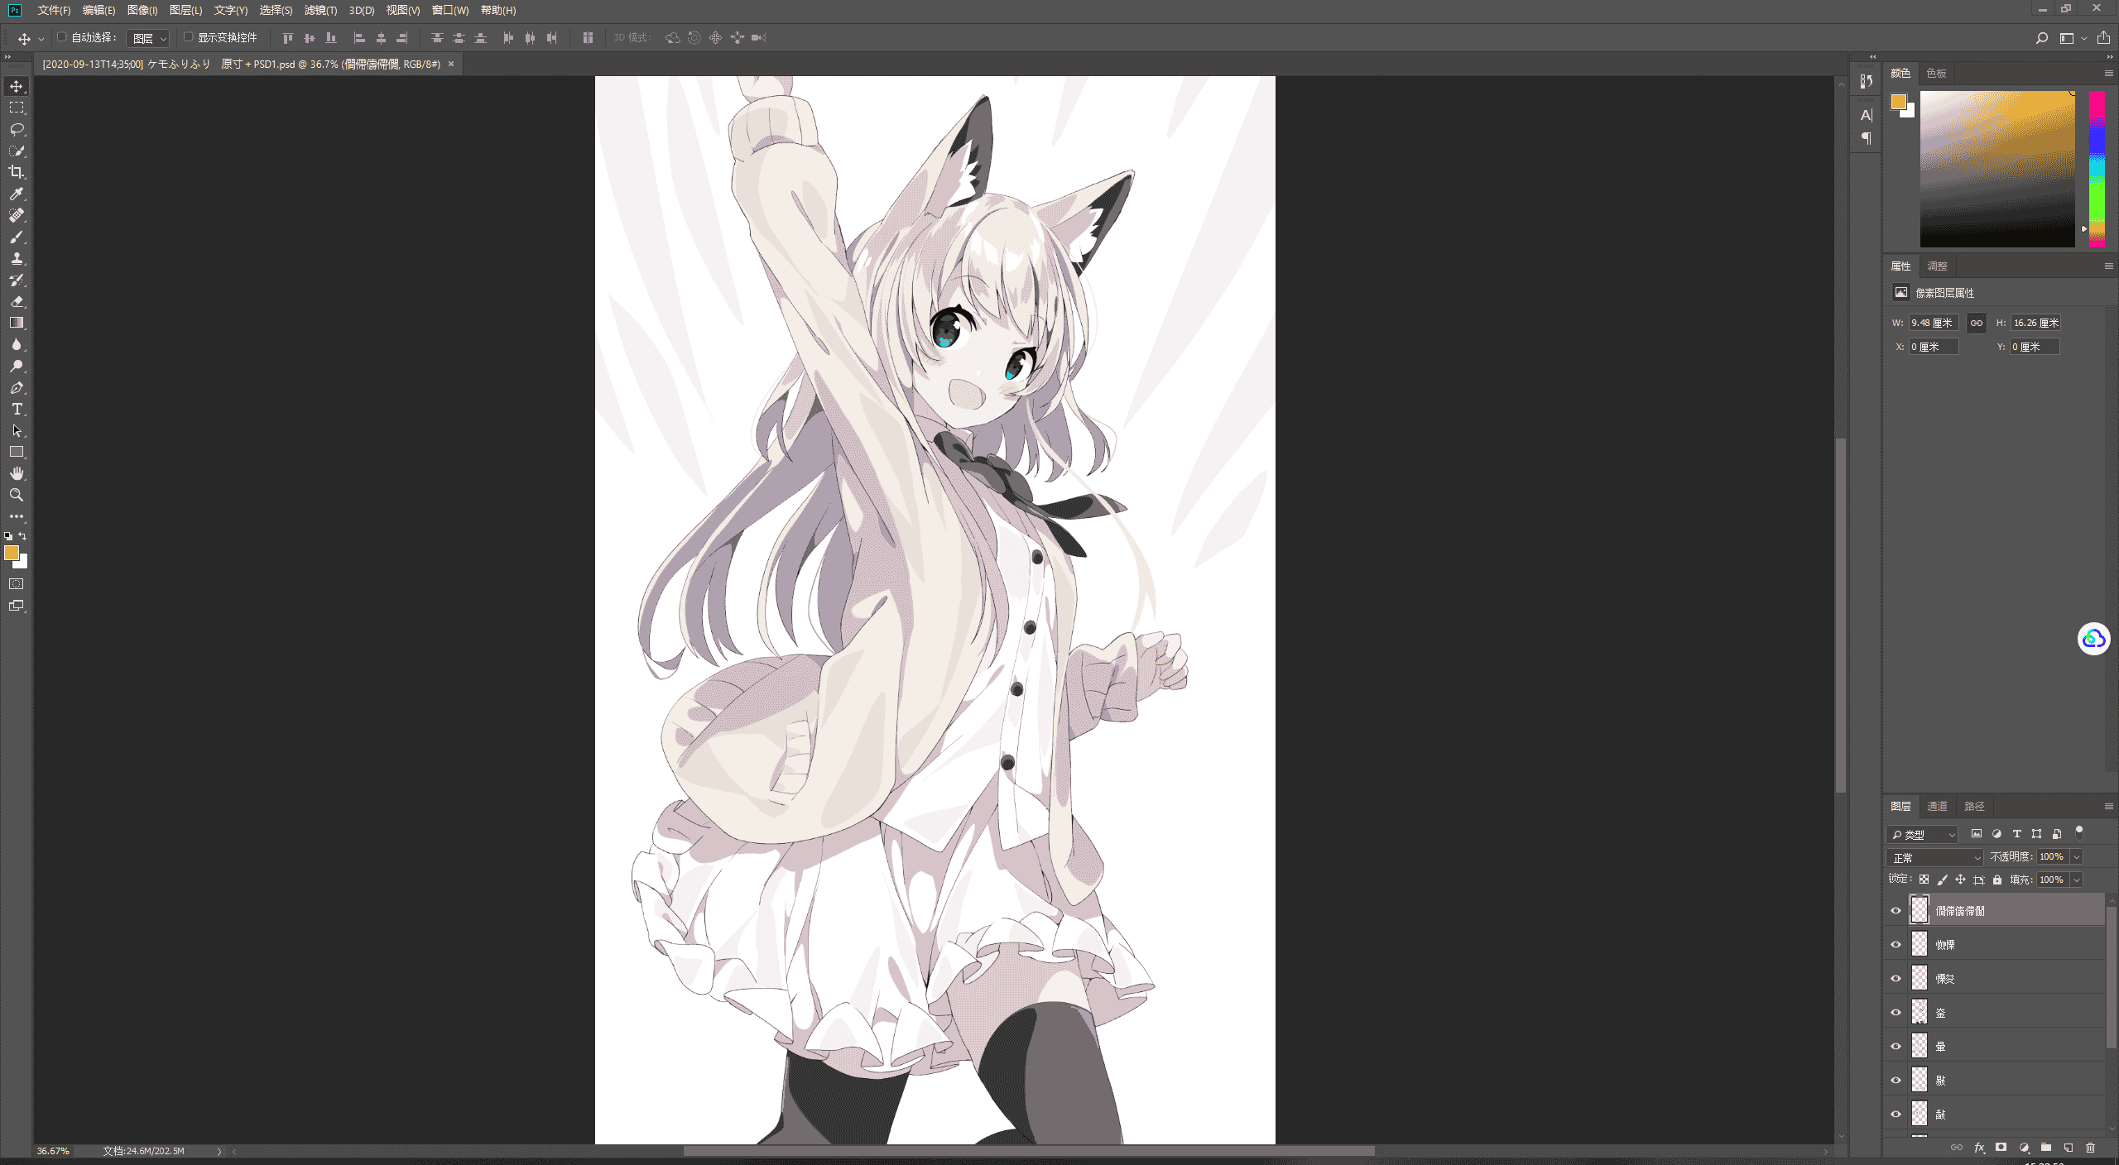This screenshot has height=1165, width=2119.
Task: Click the link width and height icon
Action: (x=1977, y=323)
